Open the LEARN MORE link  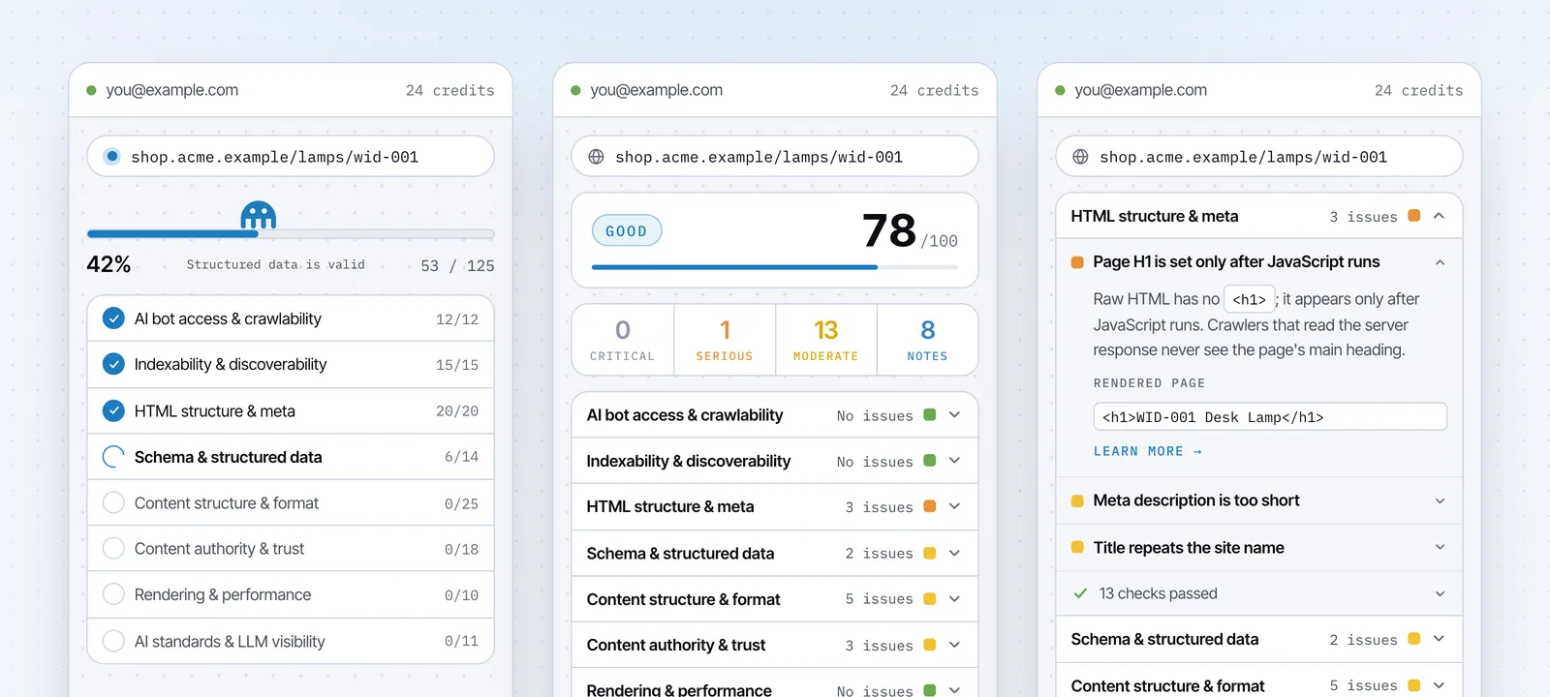coord(1147,451)
